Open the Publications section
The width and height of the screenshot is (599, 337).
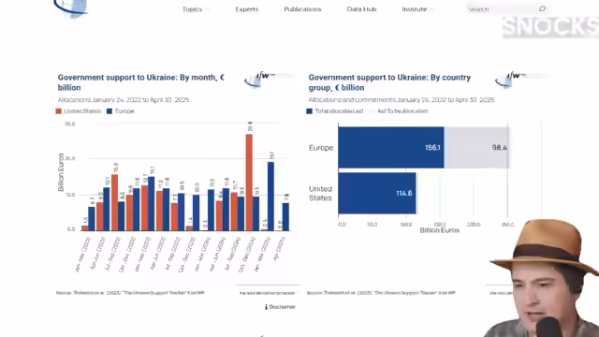302,9
